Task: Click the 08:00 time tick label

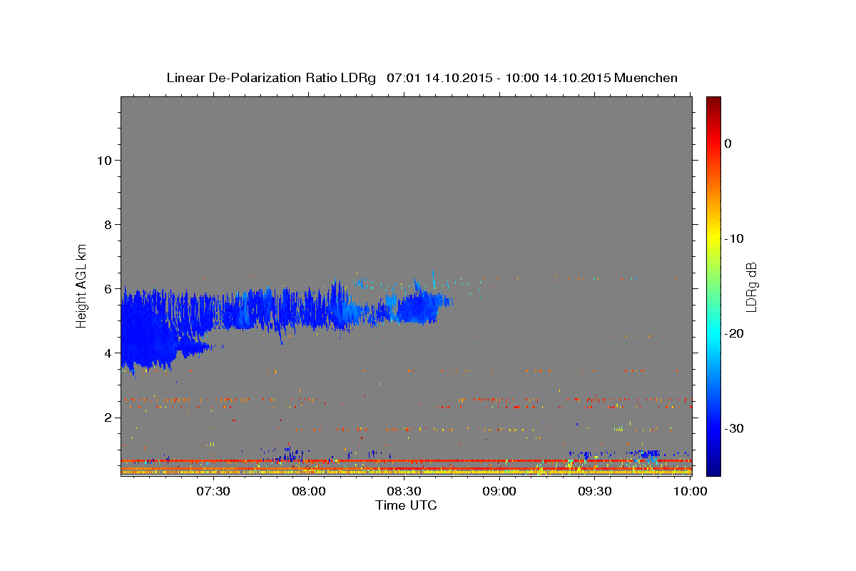Action: [x=309, y=491]
